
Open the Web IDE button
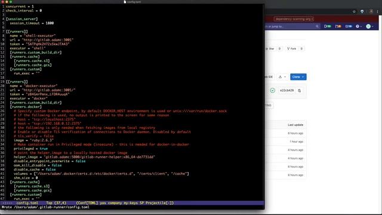pos(269,77)
